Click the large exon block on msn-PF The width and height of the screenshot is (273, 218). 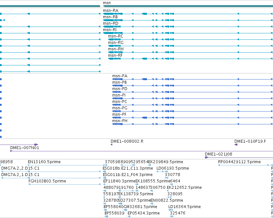pos(144,118)
